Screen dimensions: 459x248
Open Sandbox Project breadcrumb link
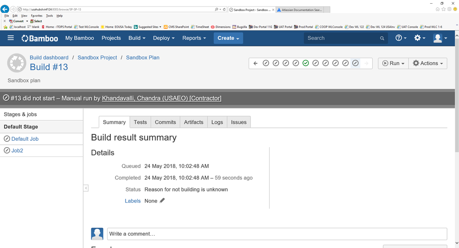point(97,58)
